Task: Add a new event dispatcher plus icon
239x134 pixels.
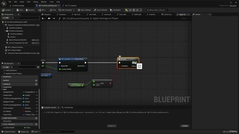Action: (36, 118)
